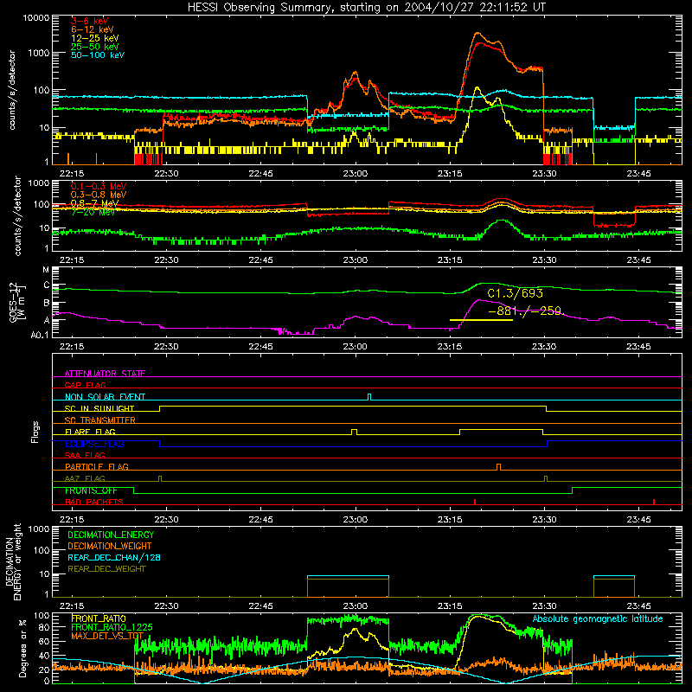Click the Absolute geomagnetic latitude label
The height and width of the screenshot is (692, 692).
pyautogui.click(x=598, y=618)
